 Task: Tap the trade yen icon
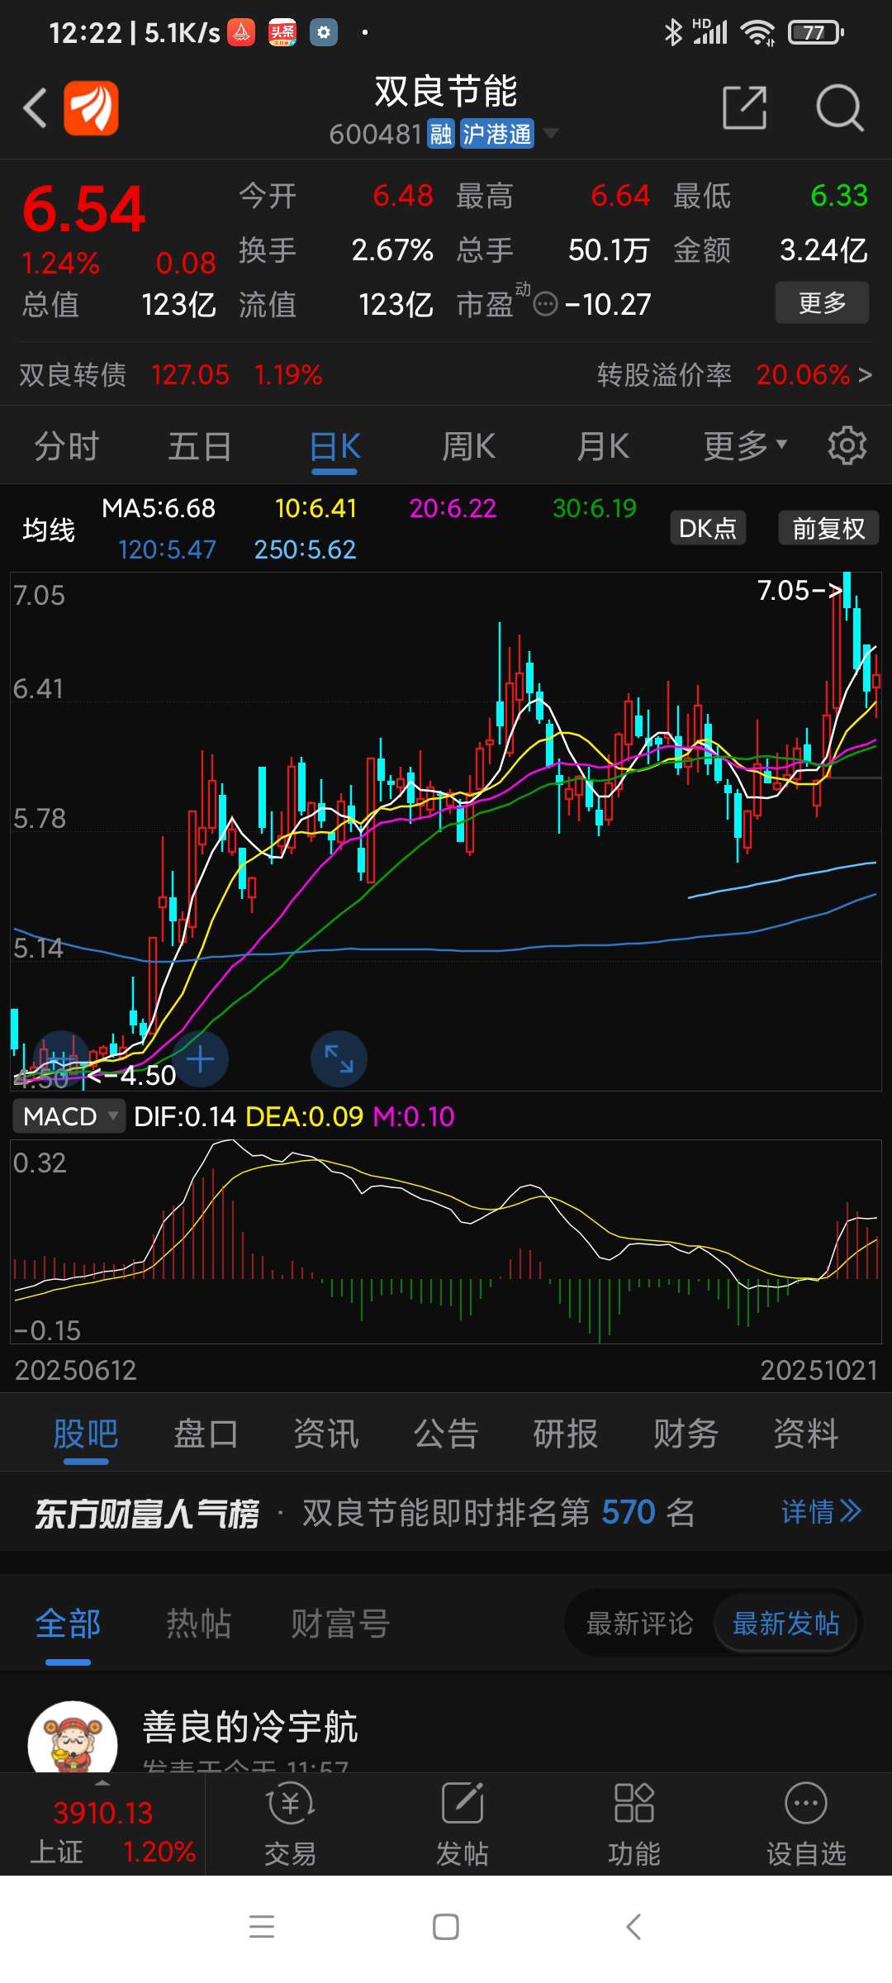coord(290,1802)
